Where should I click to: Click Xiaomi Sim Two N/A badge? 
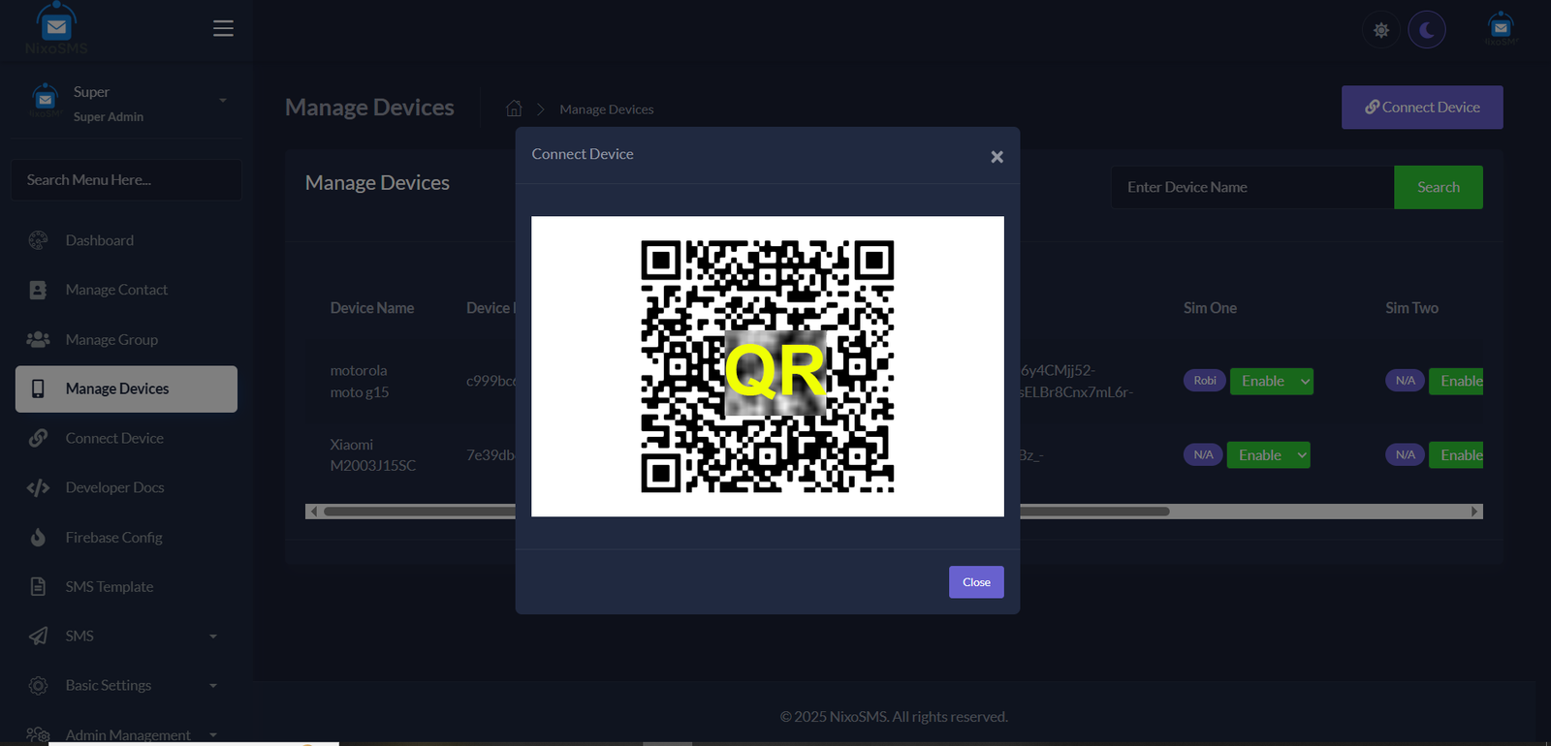pos(1406,454)
